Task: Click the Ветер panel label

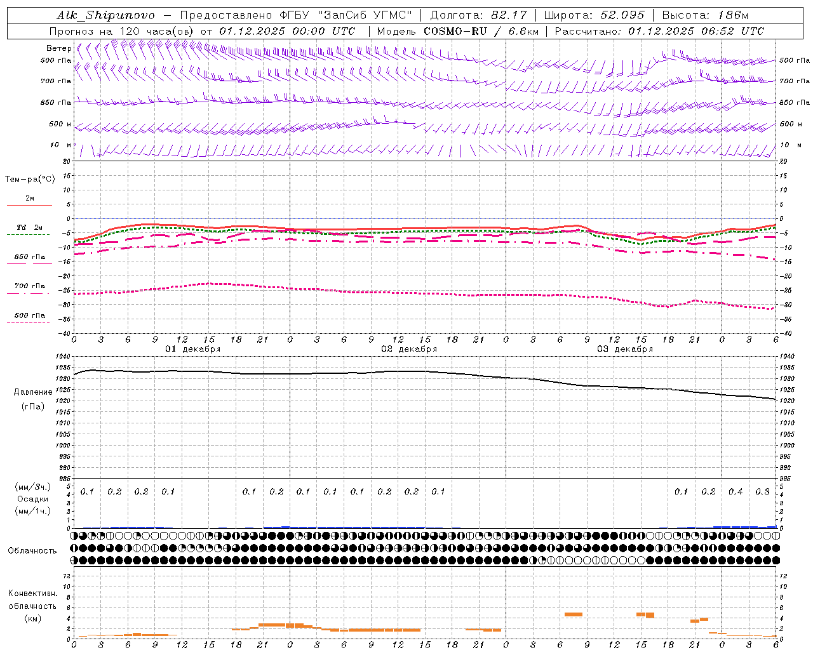Action: point(59,48)
